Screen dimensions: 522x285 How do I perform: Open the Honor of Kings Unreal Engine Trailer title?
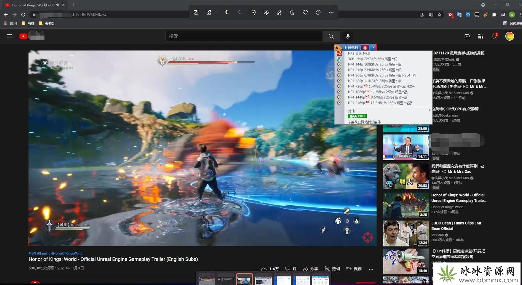(459, 198)
